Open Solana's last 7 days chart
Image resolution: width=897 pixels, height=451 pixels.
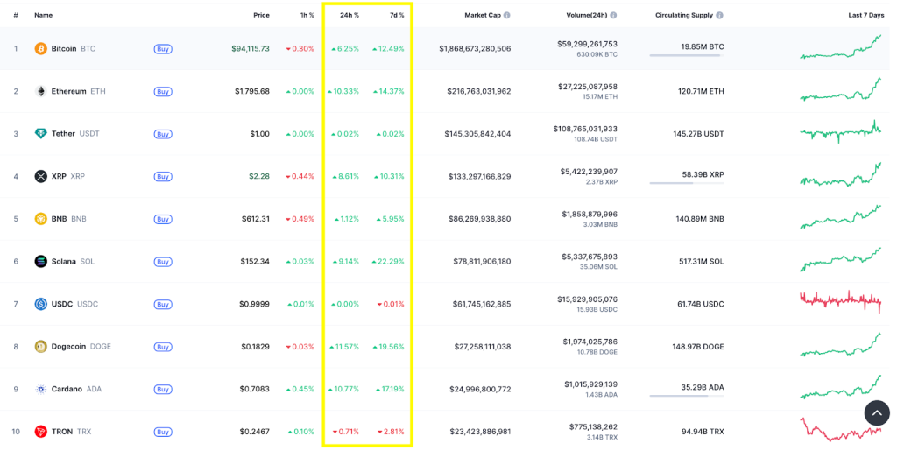840,261
